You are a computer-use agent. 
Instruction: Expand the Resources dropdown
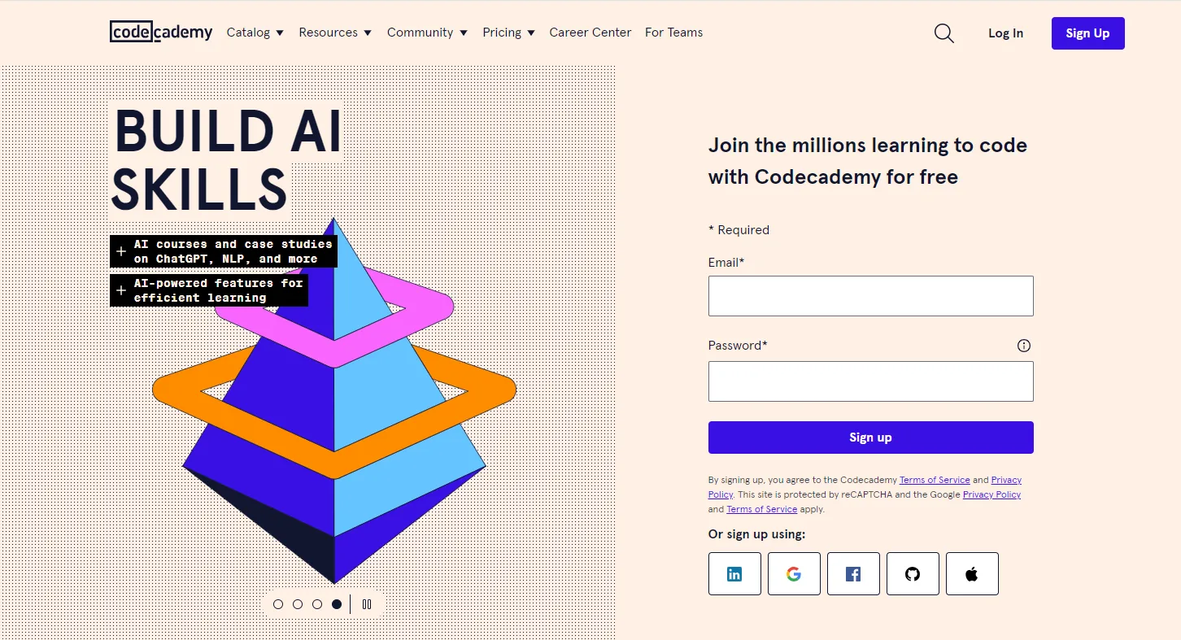pos(335,33)
